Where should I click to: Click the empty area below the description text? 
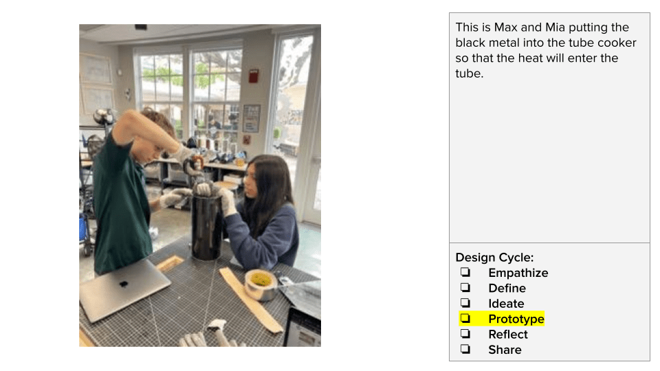pyautogui.click(x=549, y=162)
